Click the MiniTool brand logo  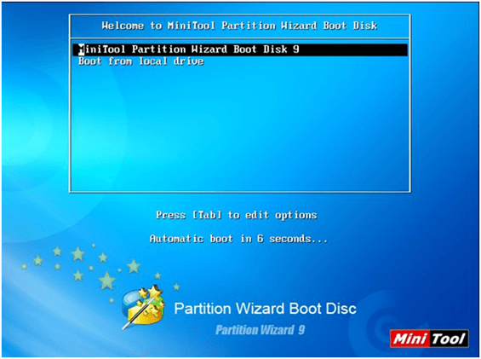click(429, 339)
